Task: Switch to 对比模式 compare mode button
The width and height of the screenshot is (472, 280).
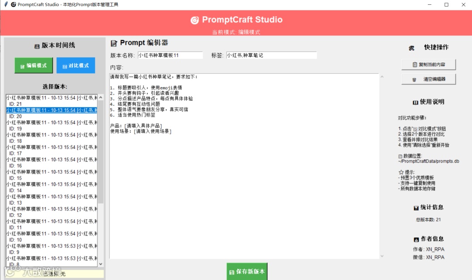Action: click(x=76, y=65)
